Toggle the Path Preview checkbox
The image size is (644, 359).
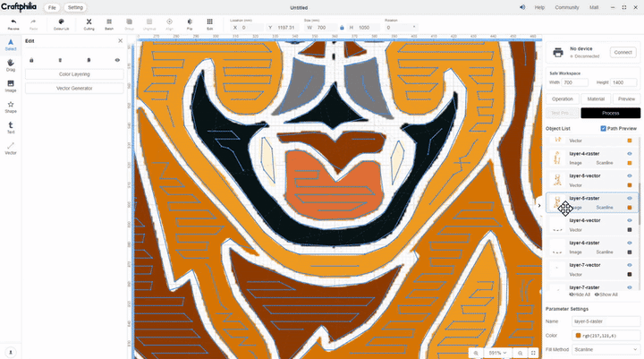tap(604, 128)
